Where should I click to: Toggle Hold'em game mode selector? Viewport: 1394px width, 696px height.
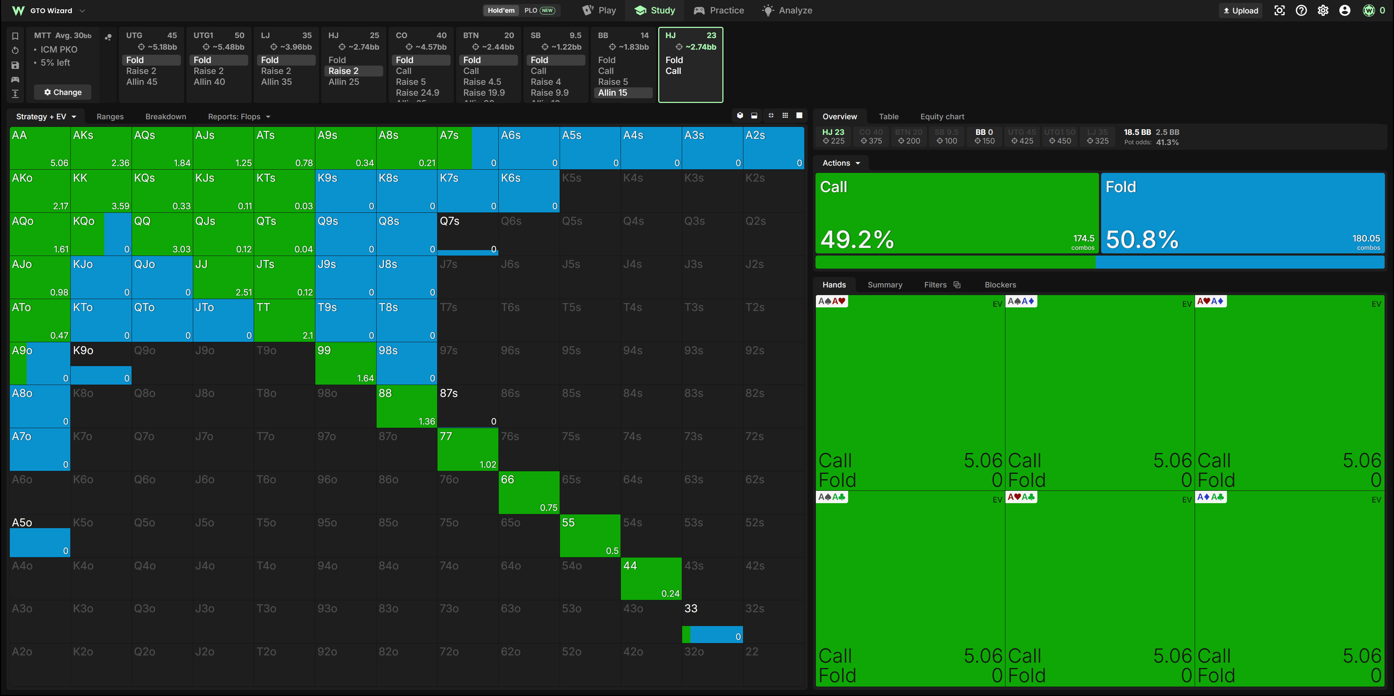point(501,10)
